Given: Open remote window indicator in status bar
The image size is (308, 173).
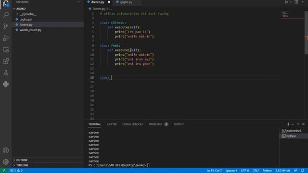Looking at the screenshot, I should [x=4, y=171].
